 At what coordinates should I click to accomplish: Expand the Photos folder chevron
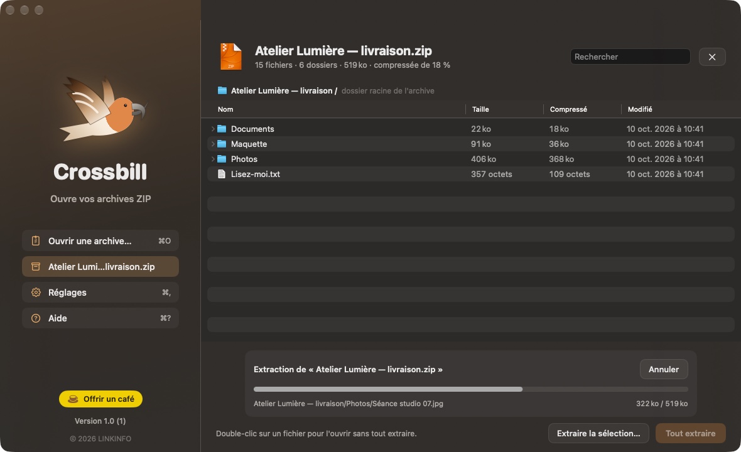click(213, 159)
